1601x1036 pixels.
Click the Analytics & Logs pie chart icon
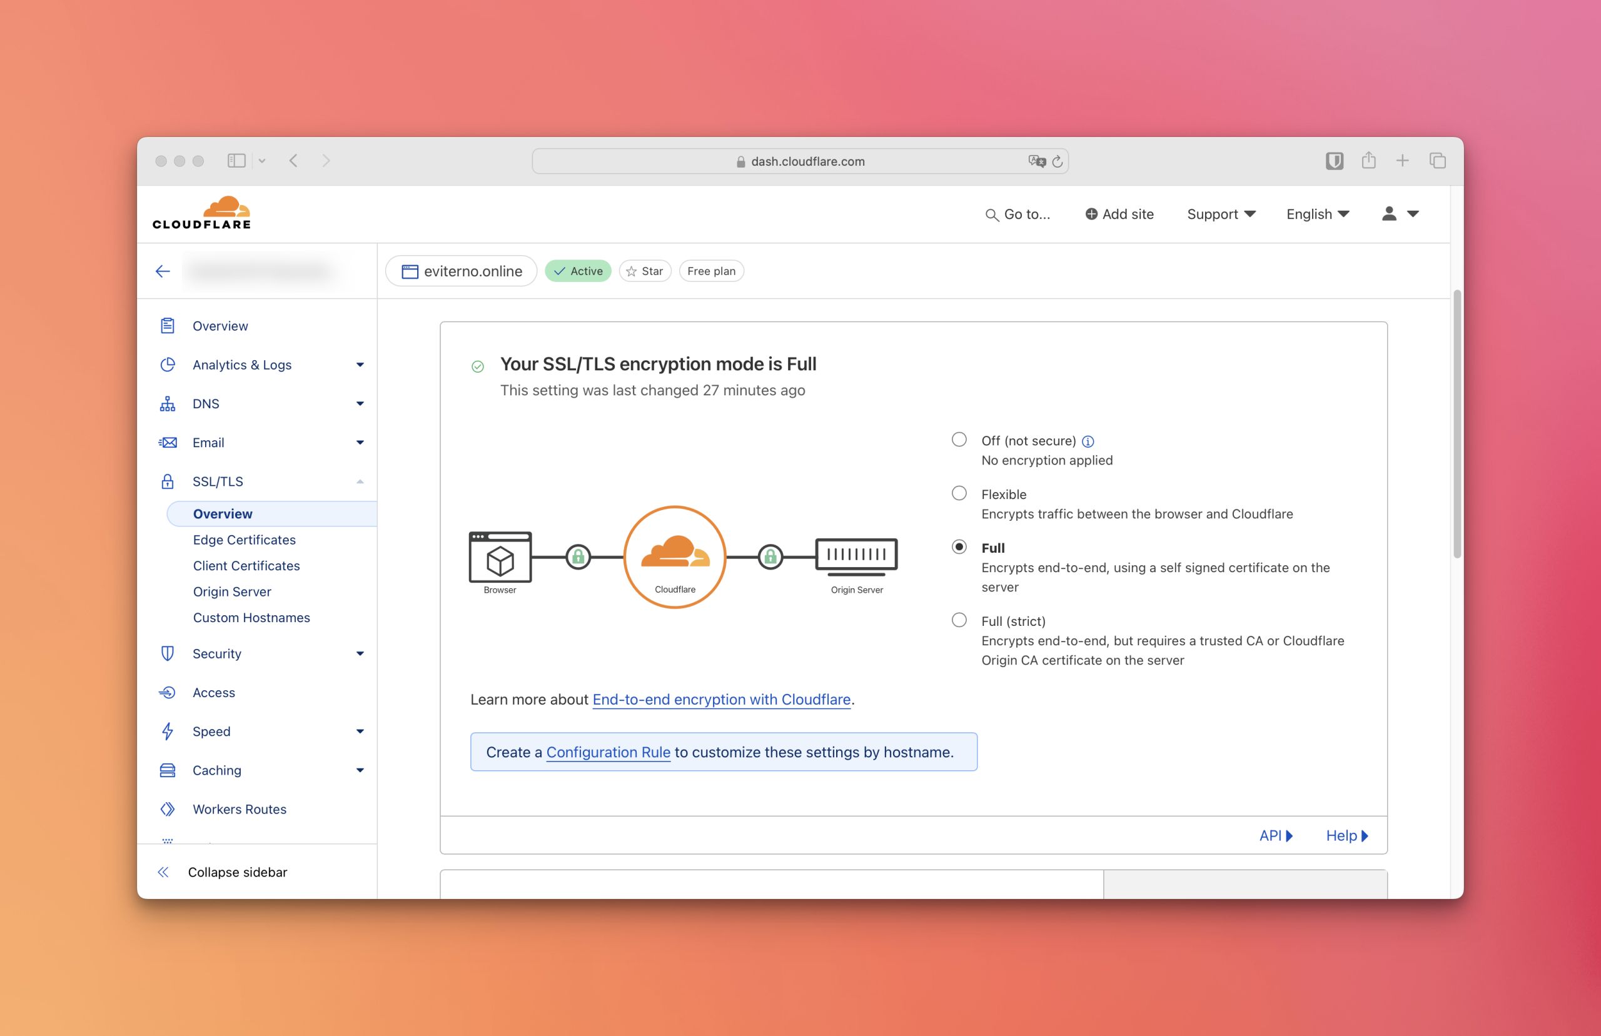tap(168, 365)
